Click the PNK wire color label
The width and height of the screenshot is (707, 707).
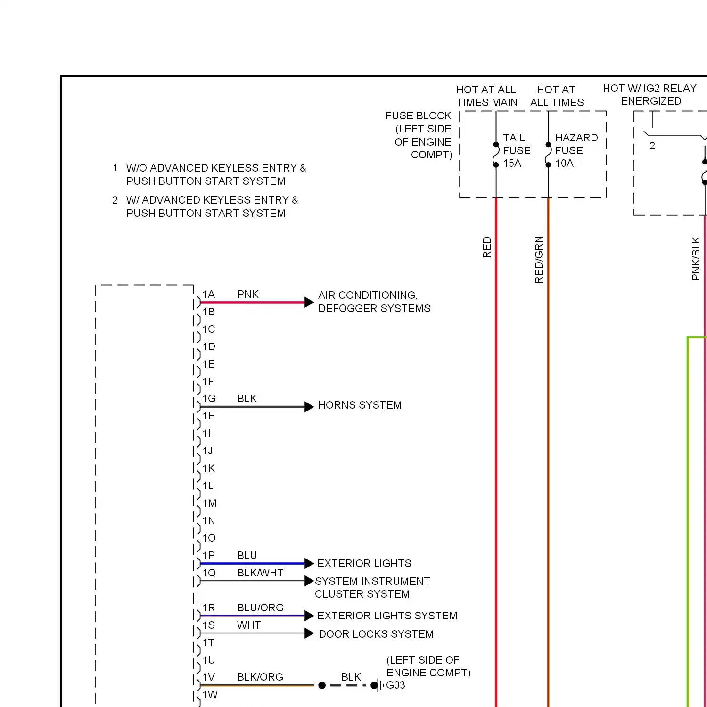click(248, 295)
